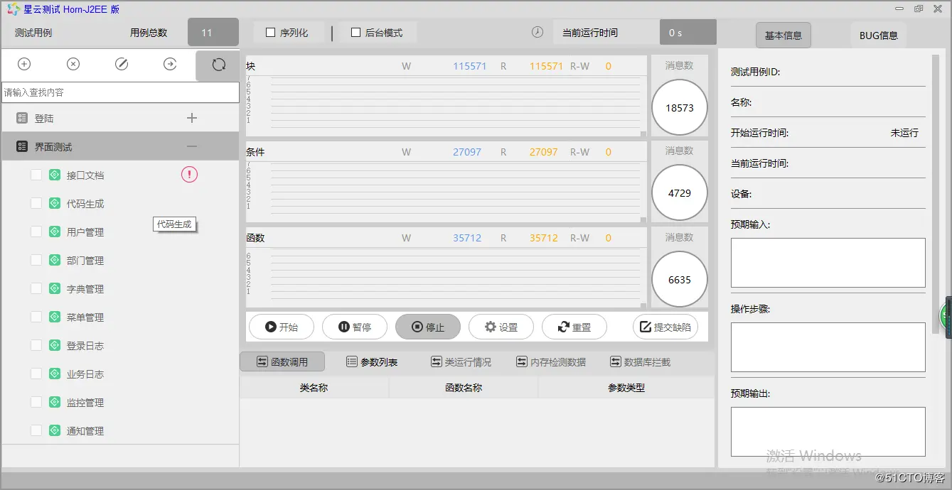This screenshot has height=490, width=952.
Task: Click the 提交缺陷 submit defect button
Action: click(665, 327)
